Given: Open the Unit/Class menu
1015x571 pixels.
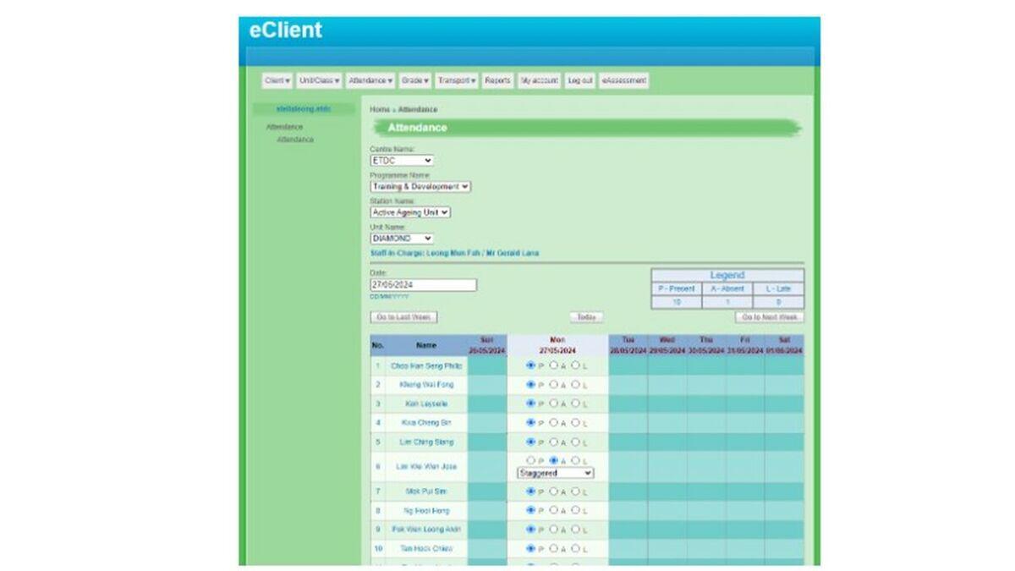Looking at the screenshot, I should (x=319, y=80).
